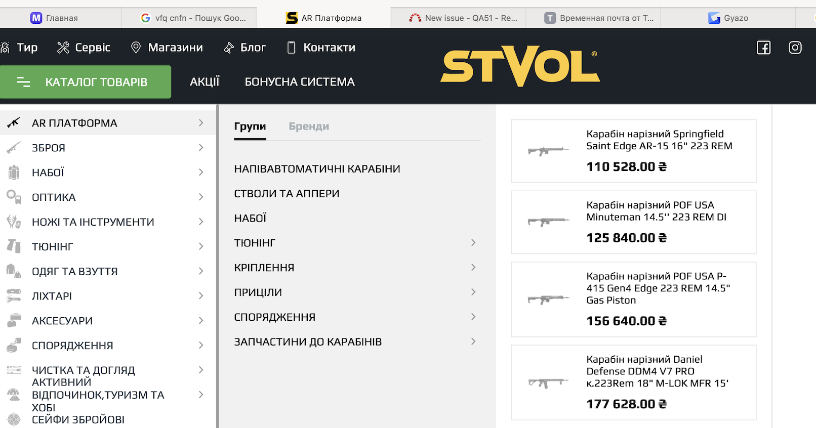
Task: Click the scope icon beside ОПТИКА
Action: pos(14,197)
